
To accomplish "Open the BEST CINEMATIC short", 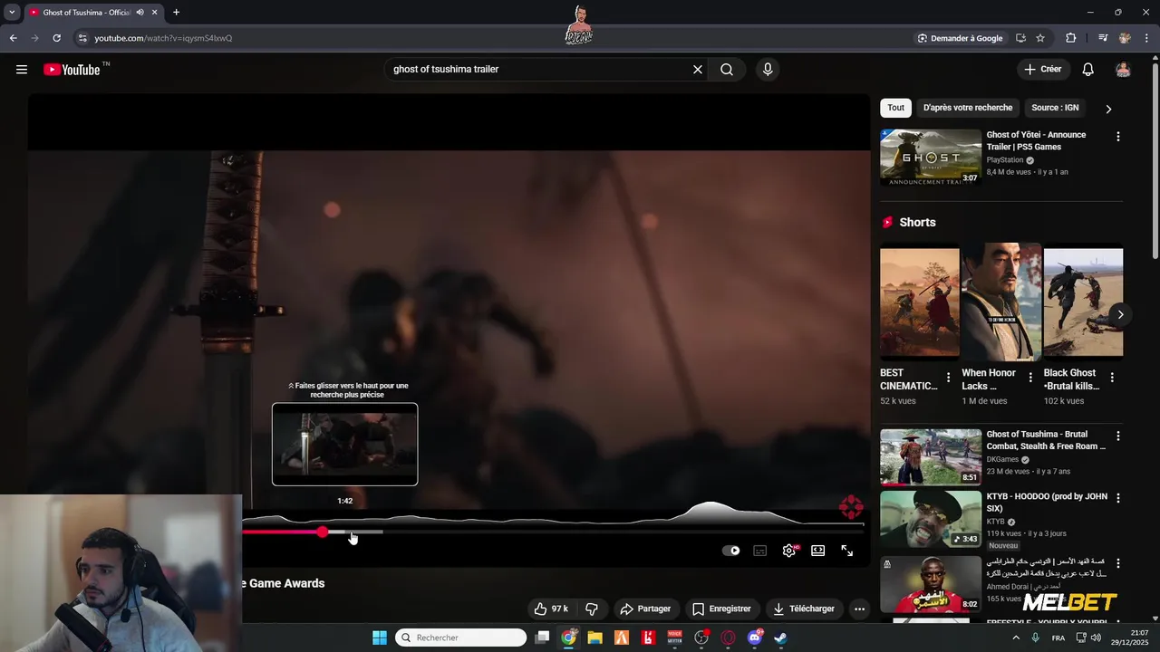I will pyautogui.click(x=919, y=302).
